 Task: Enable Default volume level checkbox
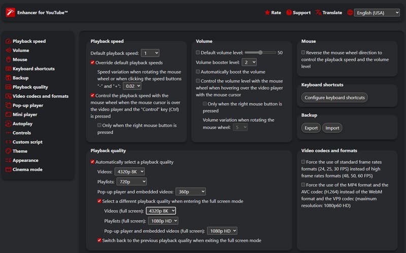pos(198,53)
